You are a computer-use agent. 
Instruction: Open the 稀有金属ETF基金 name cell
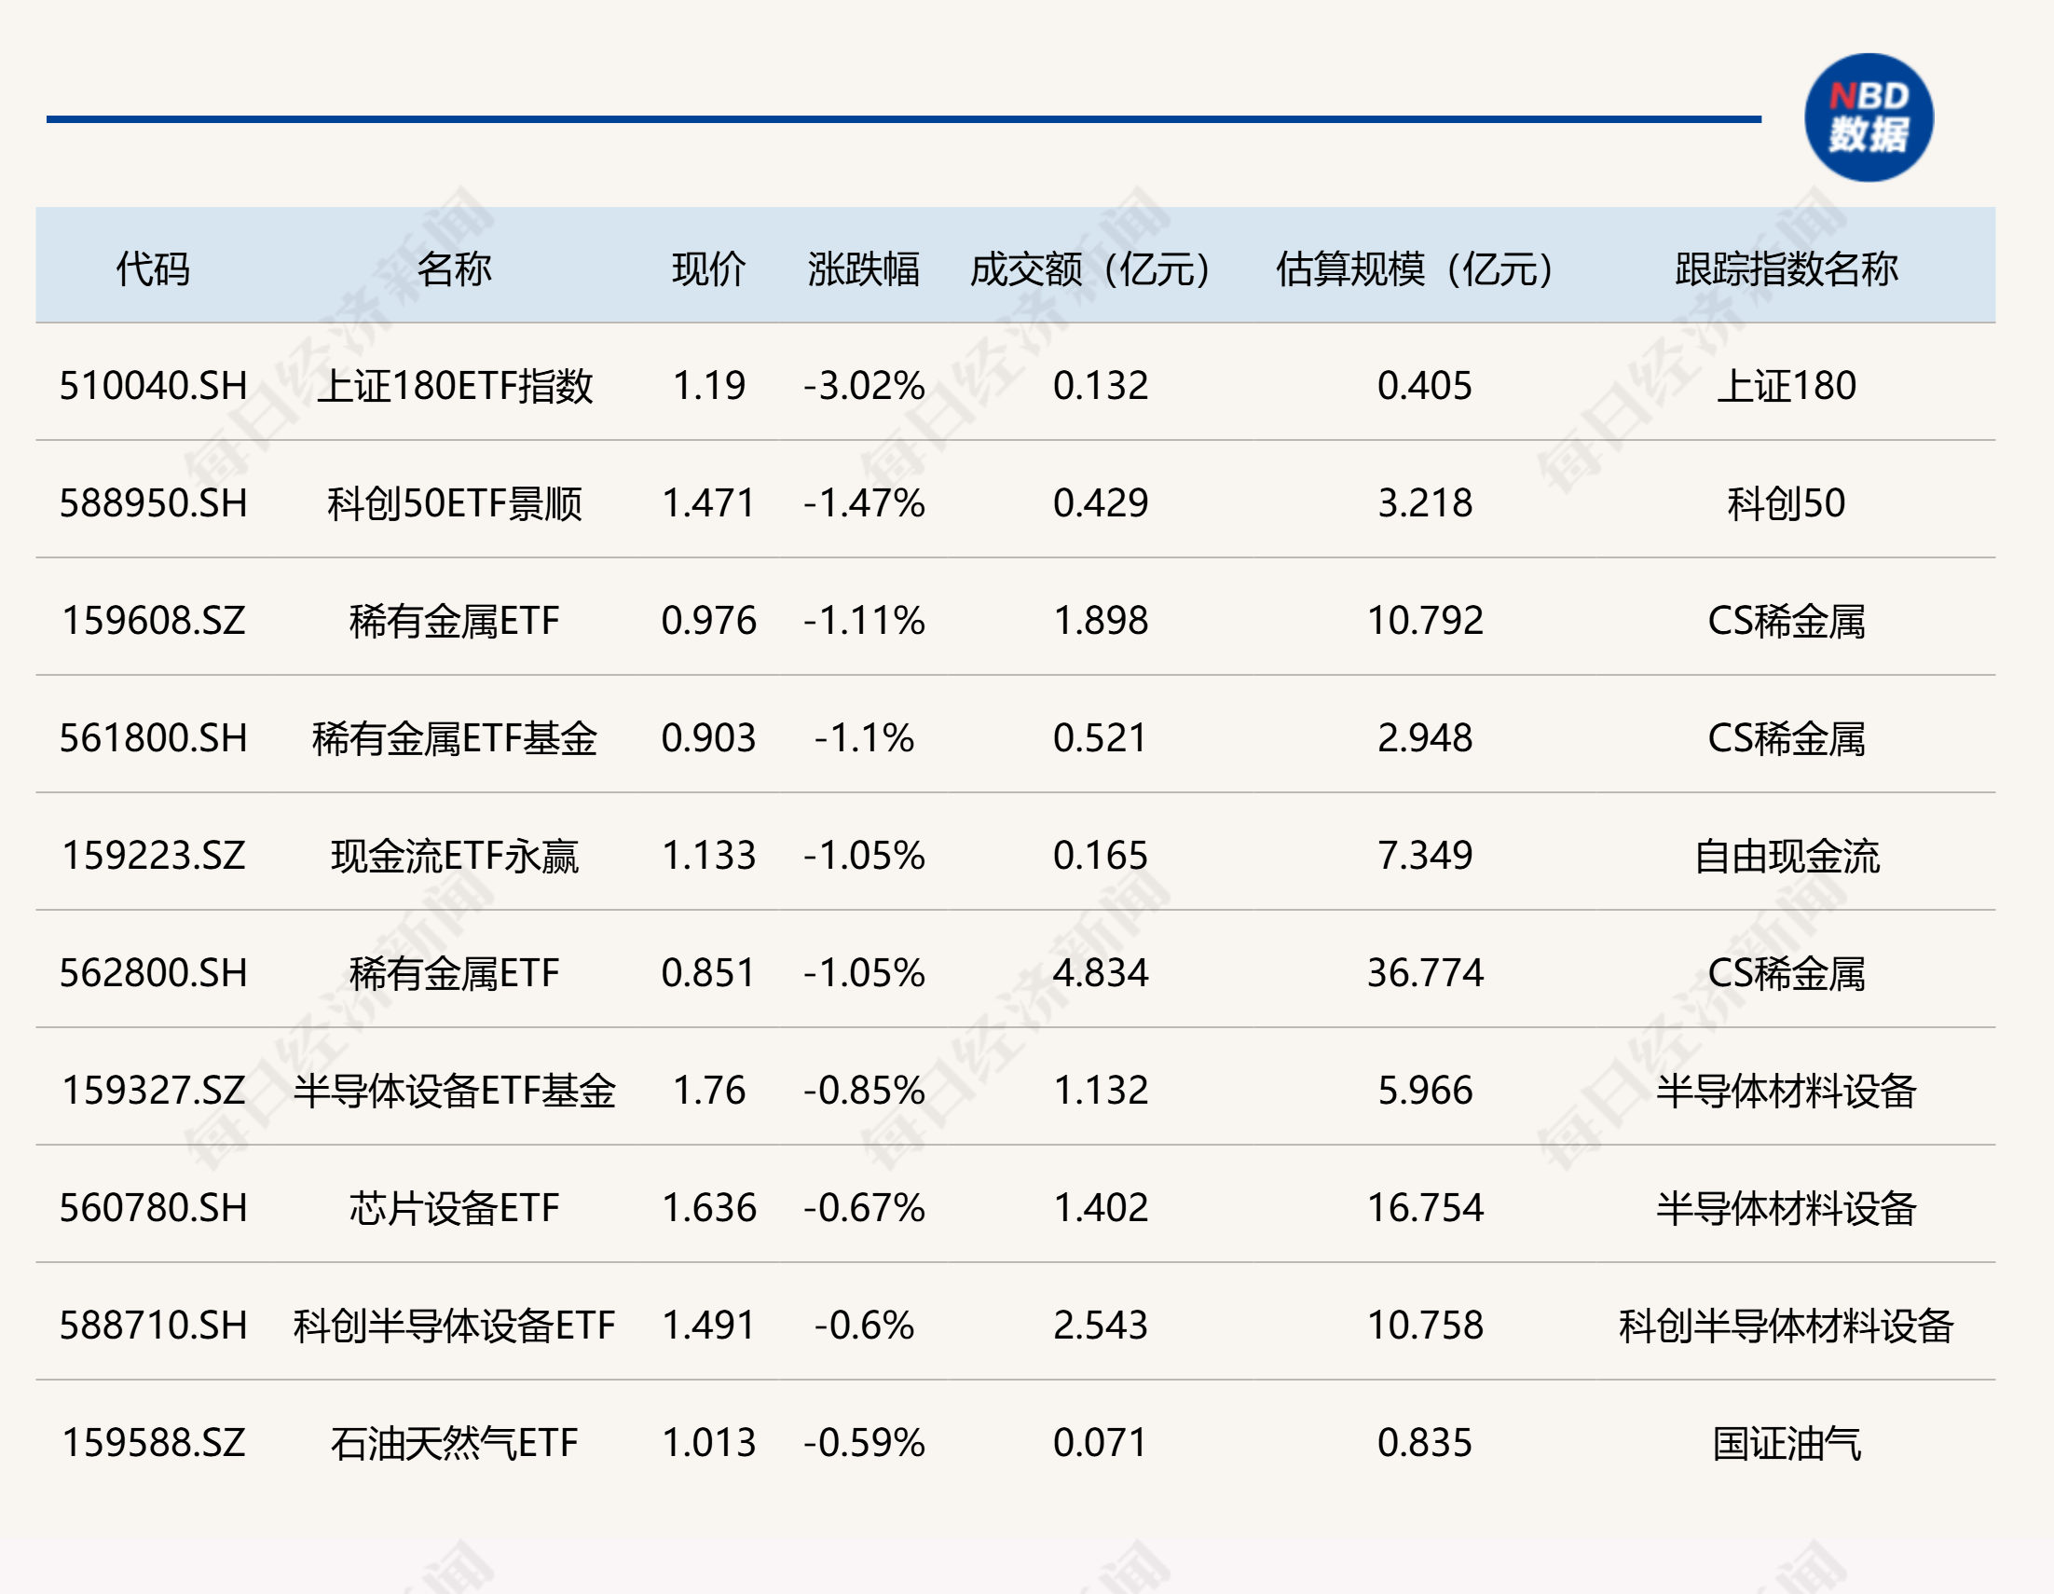[454, 738]
